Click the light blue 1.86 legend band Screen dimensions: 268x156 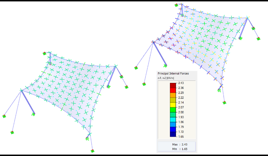[x=173, y=124]
